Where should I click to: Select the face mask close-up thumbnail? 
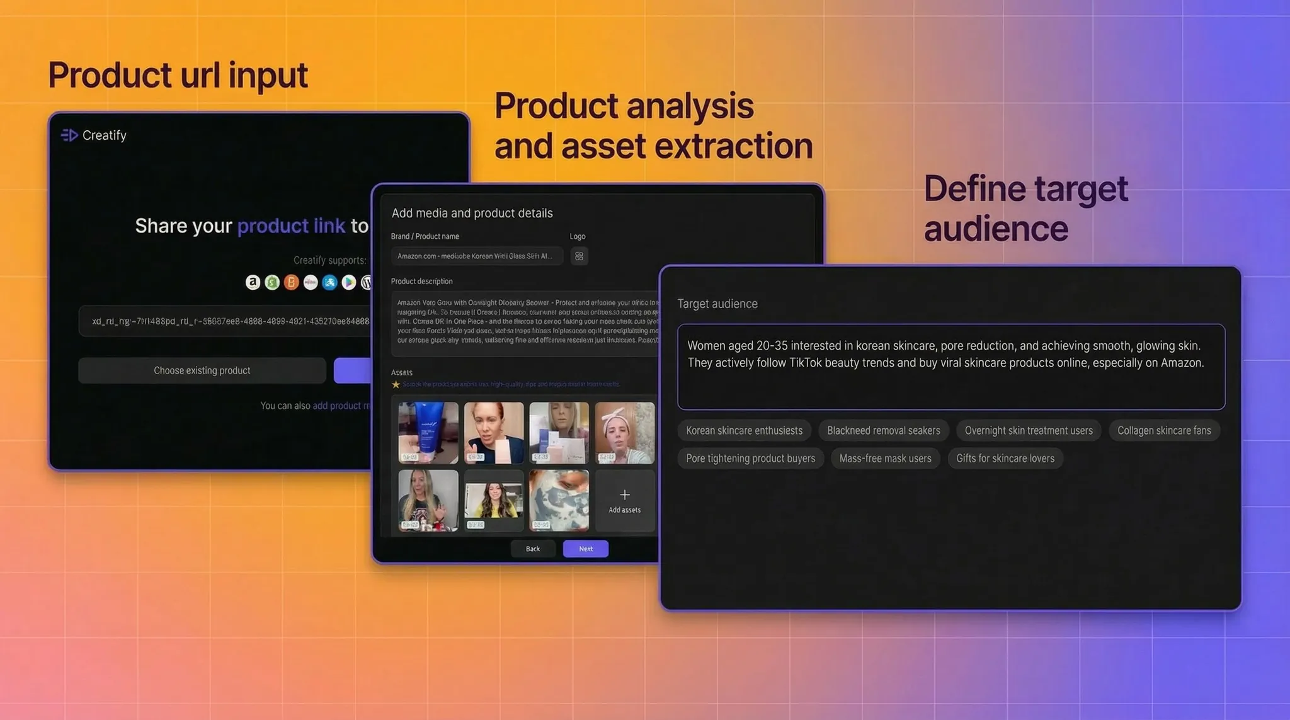point(559,500)
